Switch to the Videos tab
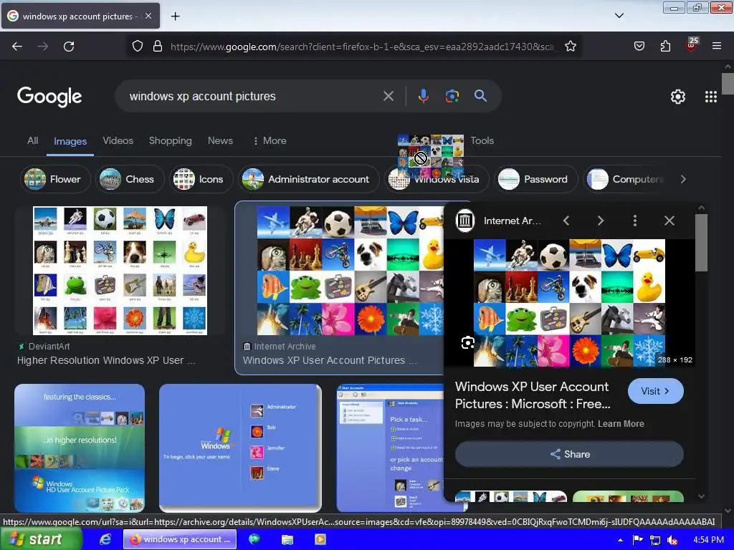 click(118, 141)
